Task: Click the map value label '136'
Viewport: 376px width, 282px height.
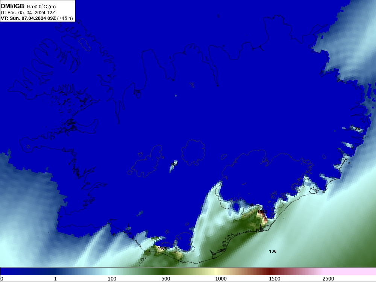Action: [x=273, y=251]
